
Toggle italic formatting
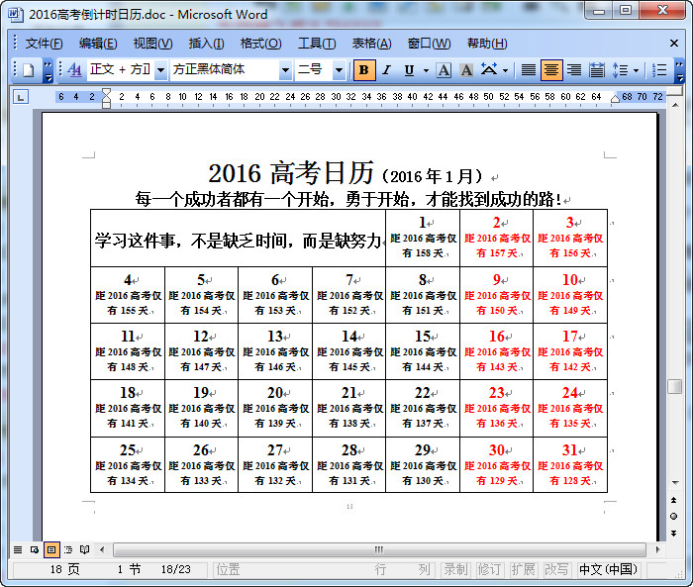coord(387,70)
